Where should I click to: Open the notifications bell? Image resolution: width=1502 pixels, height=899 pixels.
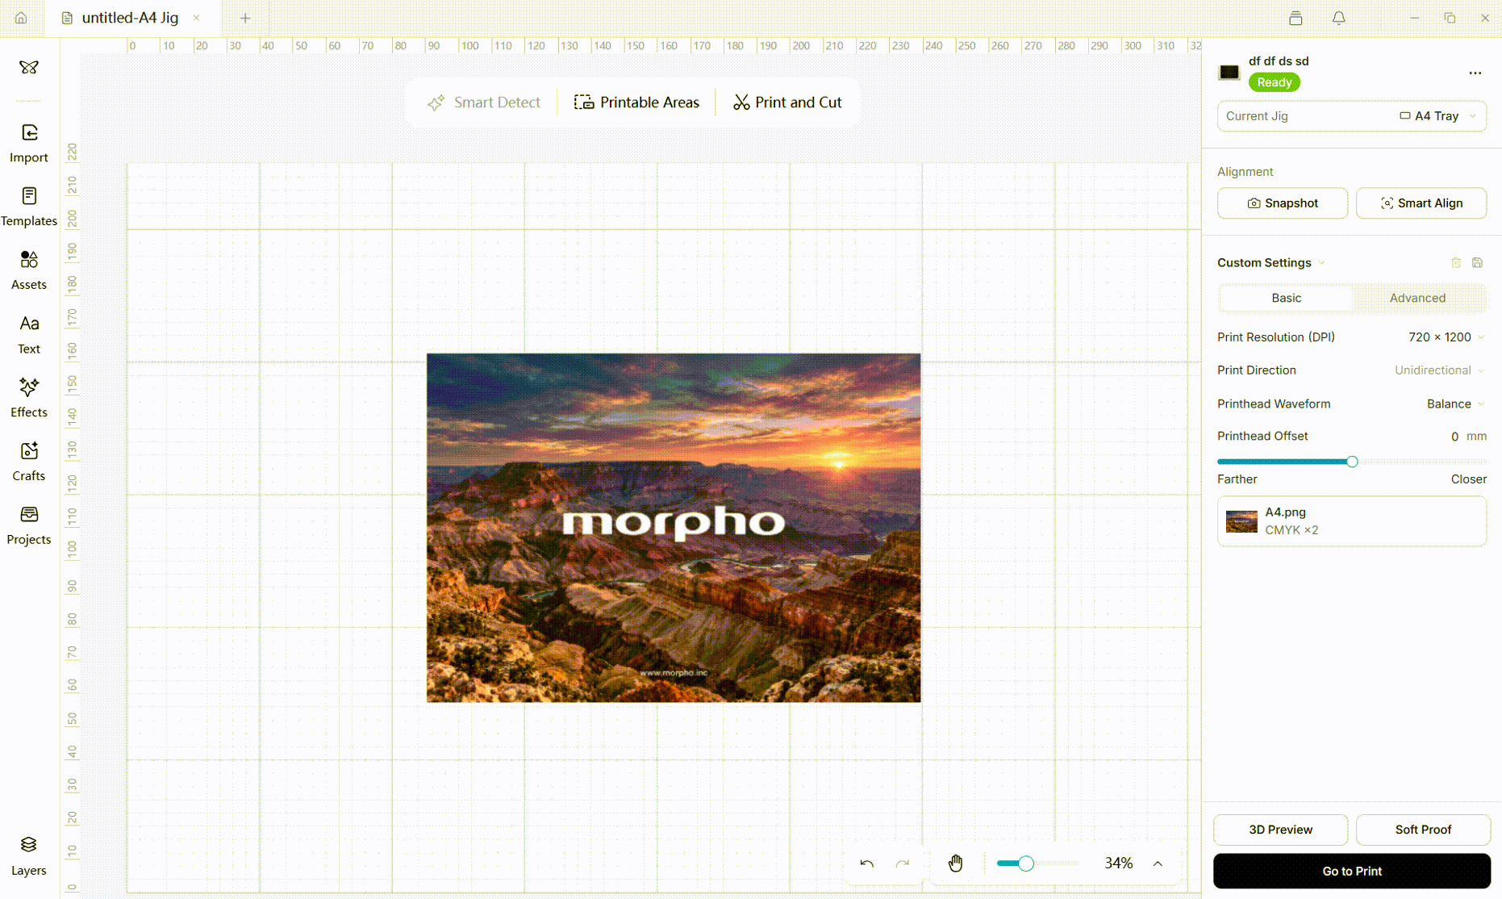1339,18
